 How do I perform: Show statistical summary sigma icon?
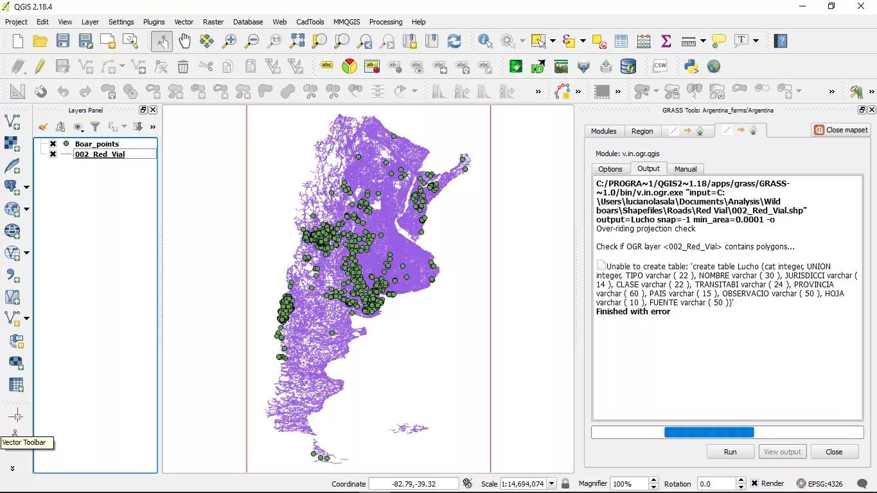click(x=666, y=41)
